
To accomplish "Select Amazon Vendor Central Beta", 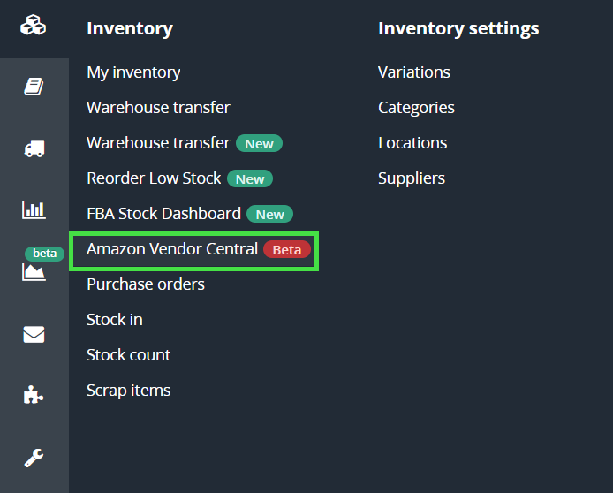I will point(172,249).
